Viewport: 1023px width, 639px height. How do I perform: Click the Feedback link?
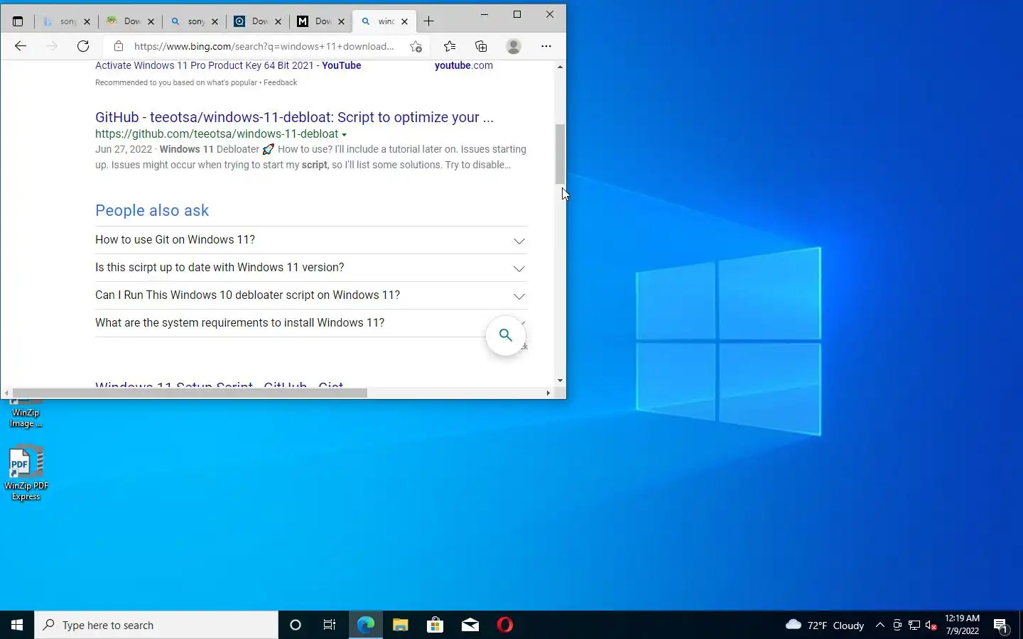click(280, 82)
